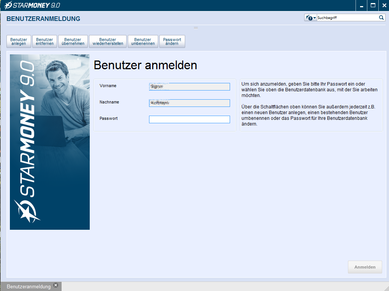The width and height of the screenshot is (389, 291).
Task: Click the Benutzer anmelden heading
Action: 145,65
